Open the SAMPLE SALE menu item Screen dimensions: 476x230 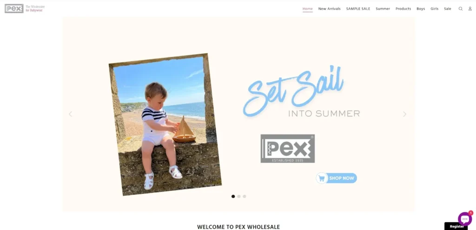pyautogui.click(x=358, y=9)
